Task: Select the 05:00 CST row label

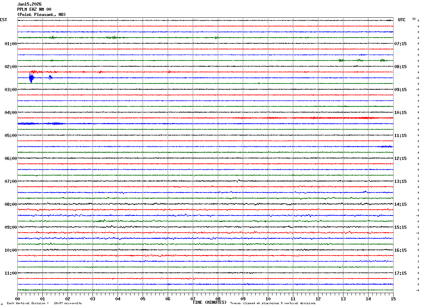Action: point(11,136)
